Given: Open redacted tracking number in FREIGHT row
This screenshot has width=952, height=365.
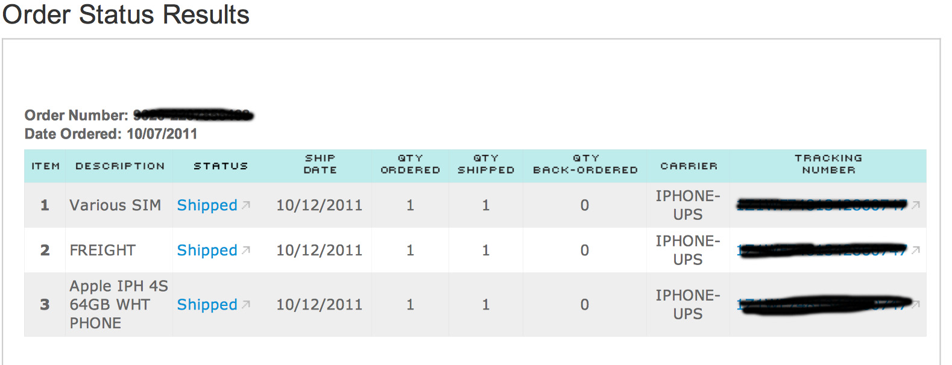Looking at the screenshot, I should point(822,250).
